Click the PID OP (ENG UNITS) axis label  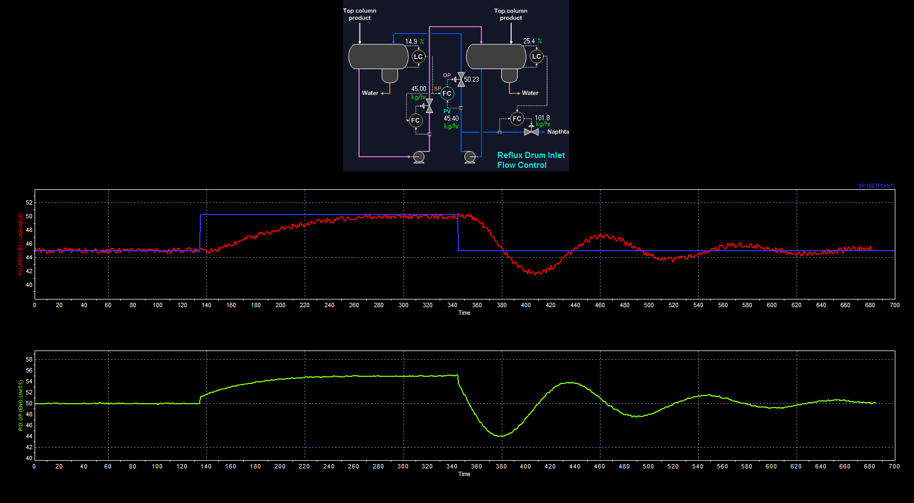pyautogui.click(x=21, y=405)
